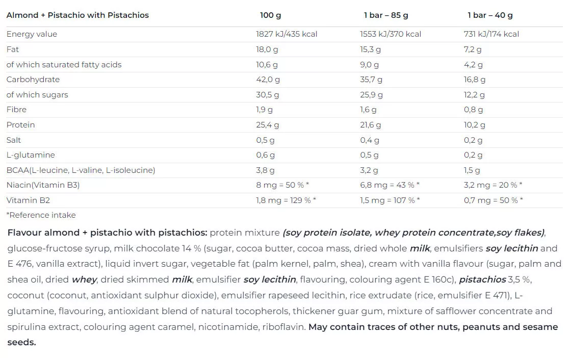
Task: Select the "BCAA(L-leucine, L-valine, L-isoleucine)" label
Action: 81,170
